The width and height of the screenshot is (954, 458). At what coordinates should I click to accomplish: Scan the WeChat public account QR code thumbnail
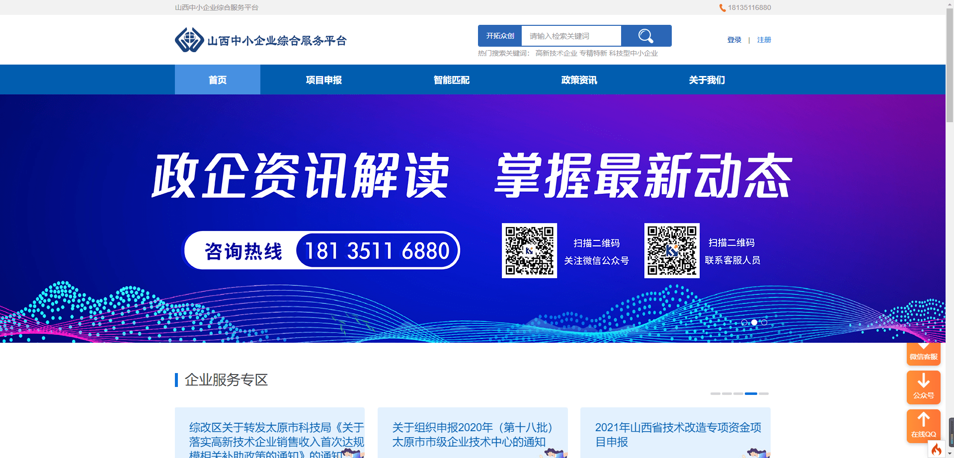point(529,250)
